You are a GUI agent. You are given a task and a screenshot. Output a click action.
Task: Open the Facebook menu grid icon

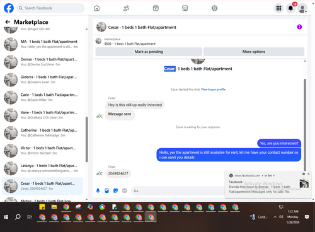coord(278,8)
